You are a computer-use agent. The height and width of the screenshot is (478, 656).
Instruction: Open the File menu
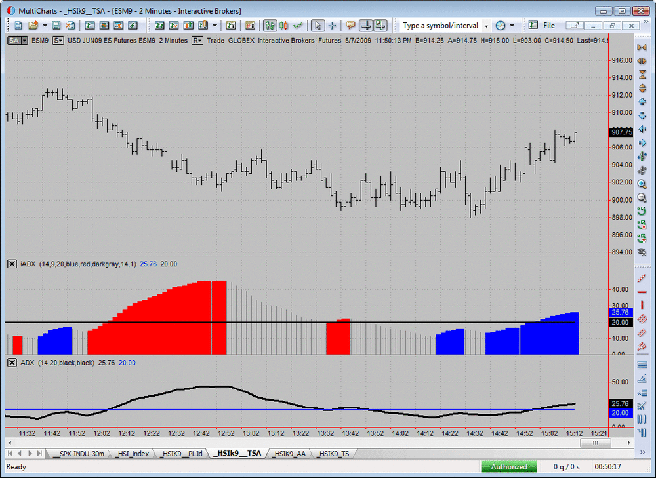pos(549,26)
